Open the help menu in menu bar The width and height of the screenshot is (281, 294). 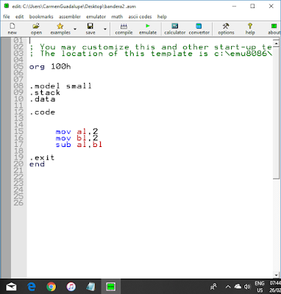click(x=162, y=17)
